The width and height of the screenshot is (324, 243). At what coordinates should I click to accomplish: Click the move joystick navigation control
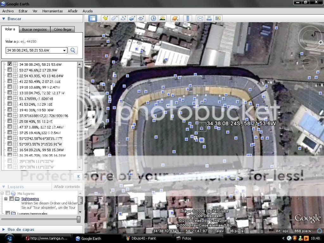[310, 63]
